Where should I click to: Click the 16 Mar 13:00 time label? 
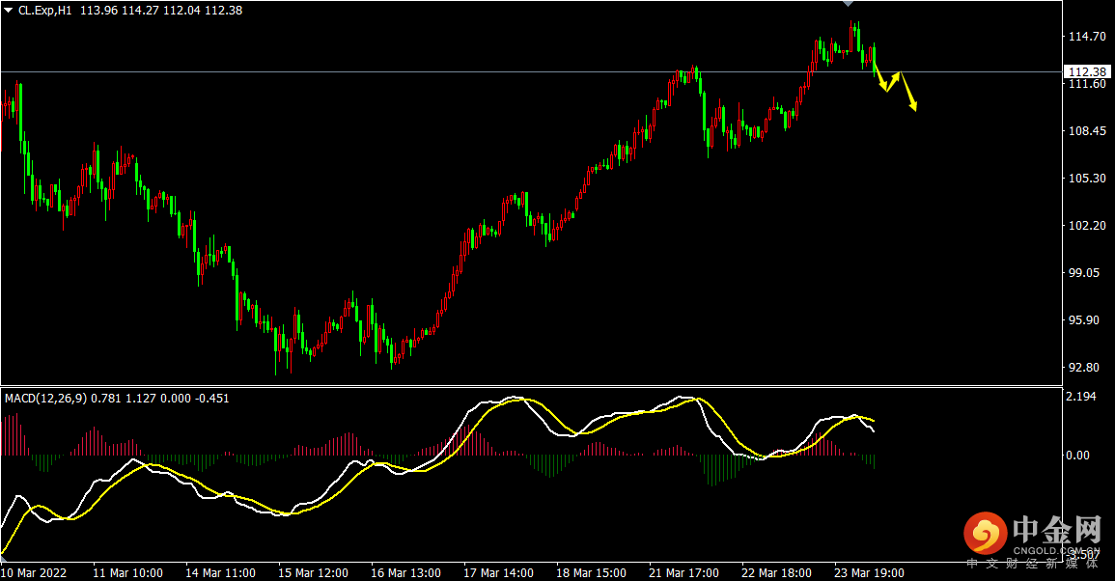point(406,572)
